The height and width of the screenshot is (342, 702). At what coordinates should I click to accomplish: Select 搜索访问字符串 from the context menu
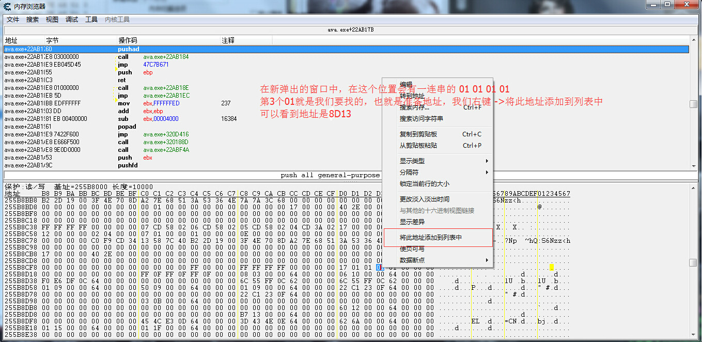[421, 119]
